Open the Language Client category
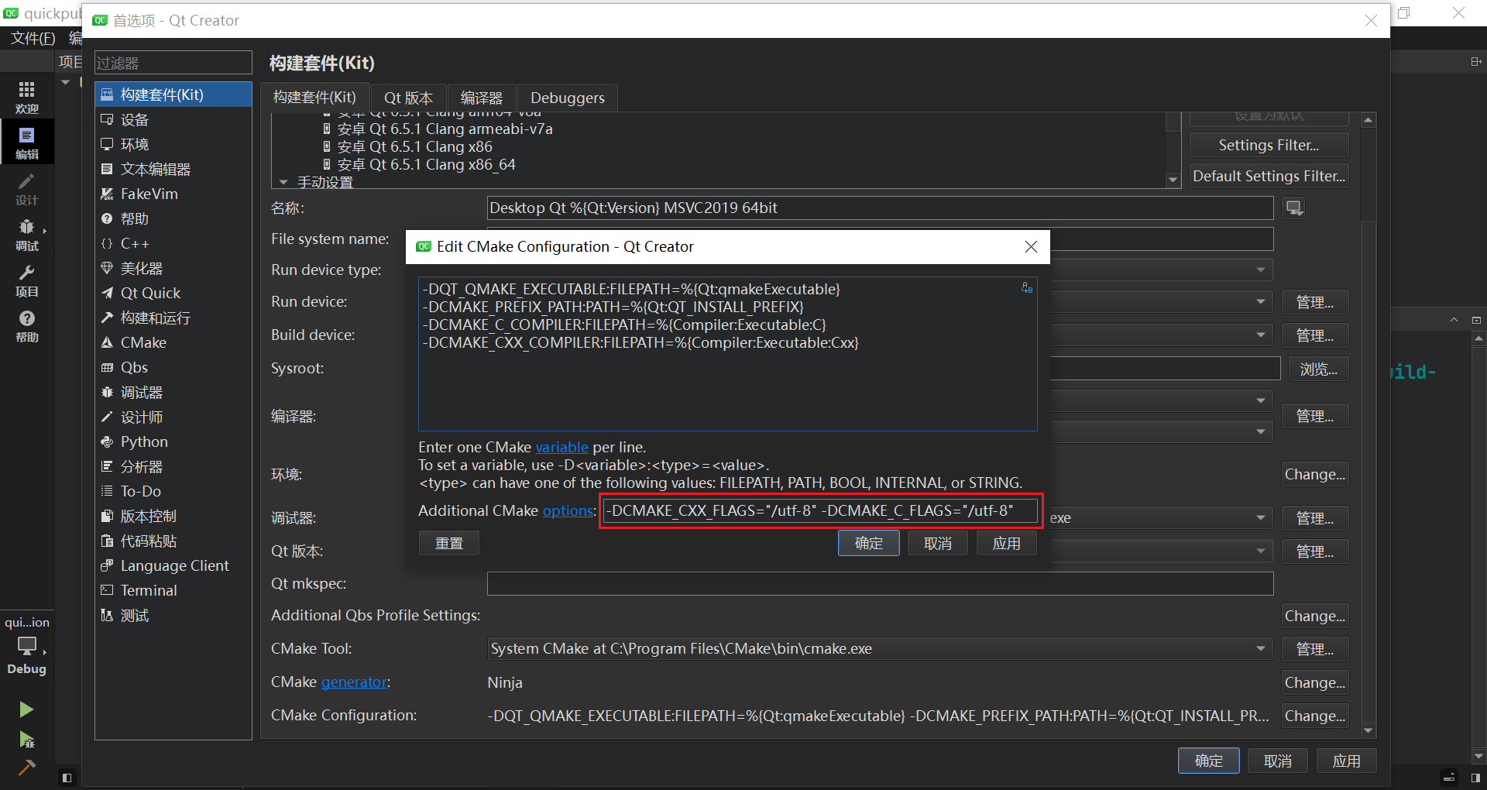Image resolution: width=1487 pixels, height=790 pixels. (173, 565)
